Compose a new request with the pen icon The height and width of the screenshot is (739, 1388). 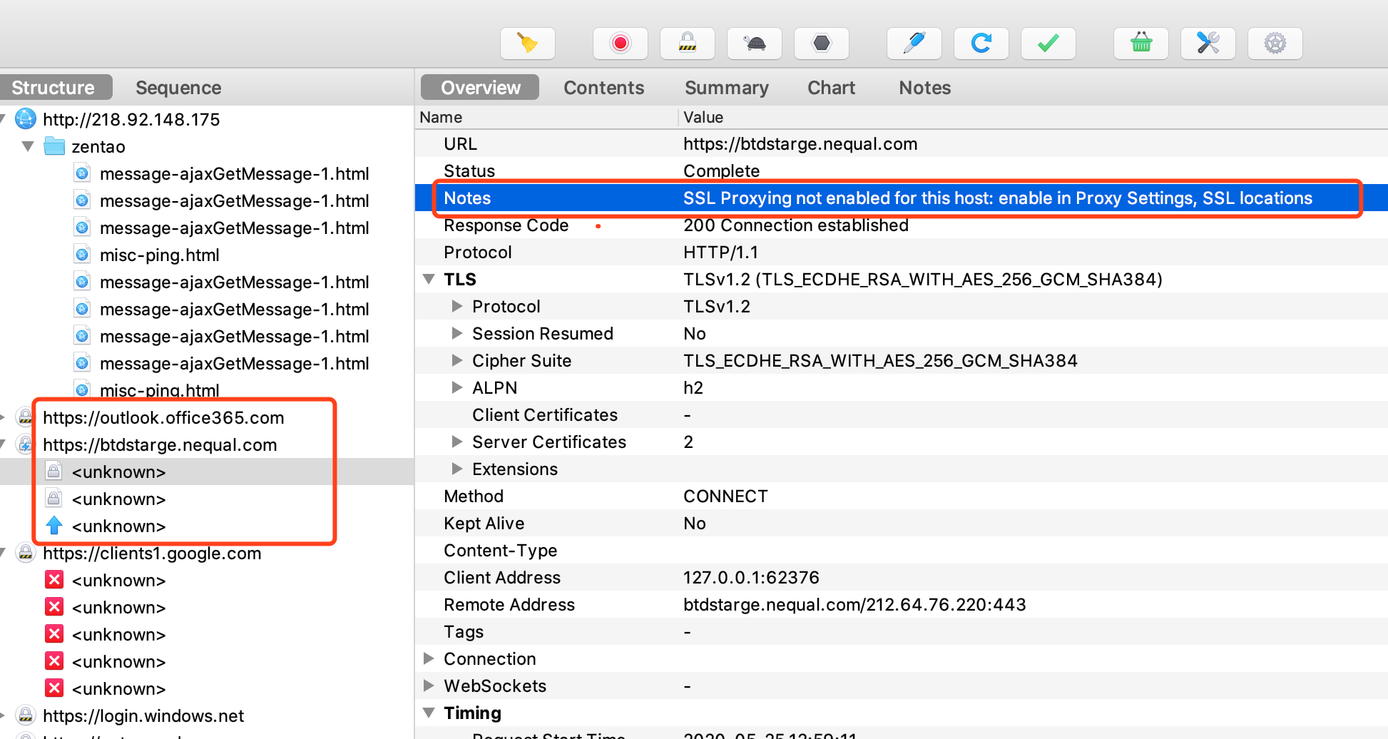coord(914,43)
